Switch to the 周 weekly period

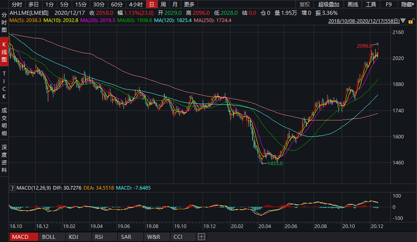tap(163, 4)
